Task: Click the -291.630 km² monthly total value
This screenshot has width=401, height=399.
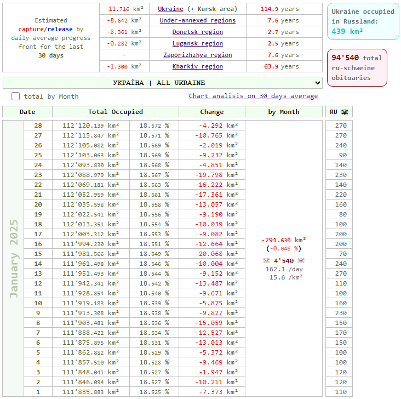Action: pyautogui.click(x=284, y=240)
